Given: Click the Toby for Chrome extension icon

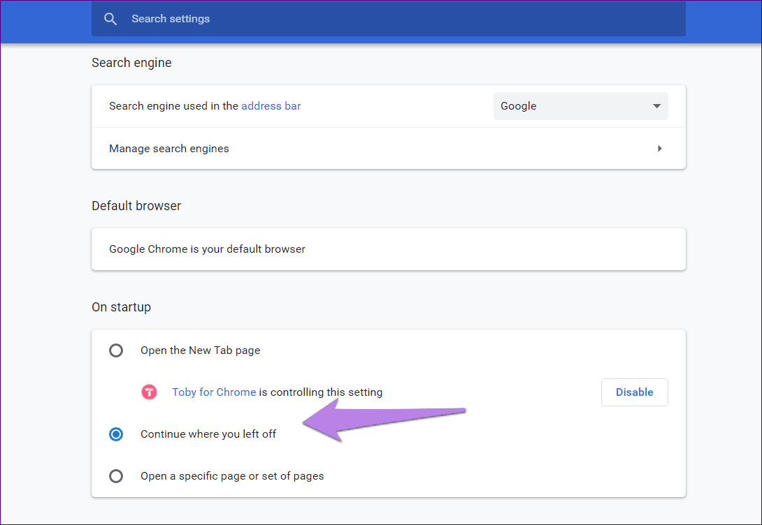Looking at the screenshot, I should point(149,392).
